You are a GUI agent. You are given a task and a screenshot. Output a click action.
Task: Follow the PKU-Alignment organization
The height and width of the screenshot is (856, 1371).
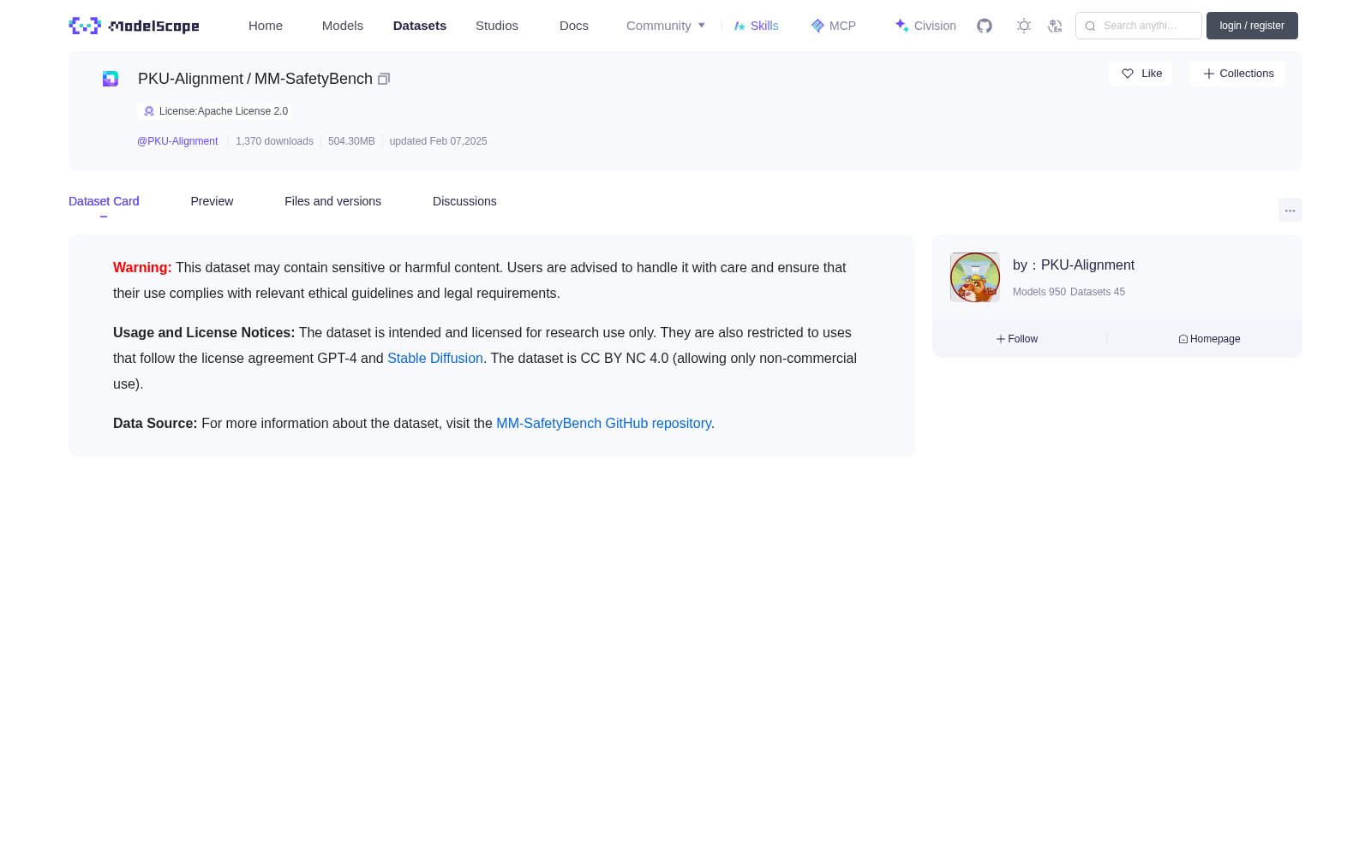[1017, 339]
